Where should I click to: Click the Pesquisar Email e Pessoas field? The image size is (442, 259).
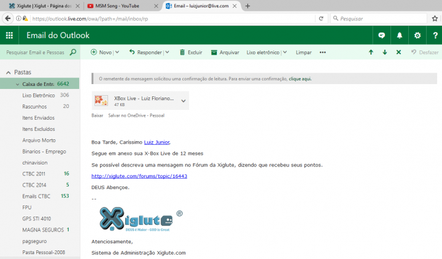click(35, 52)
